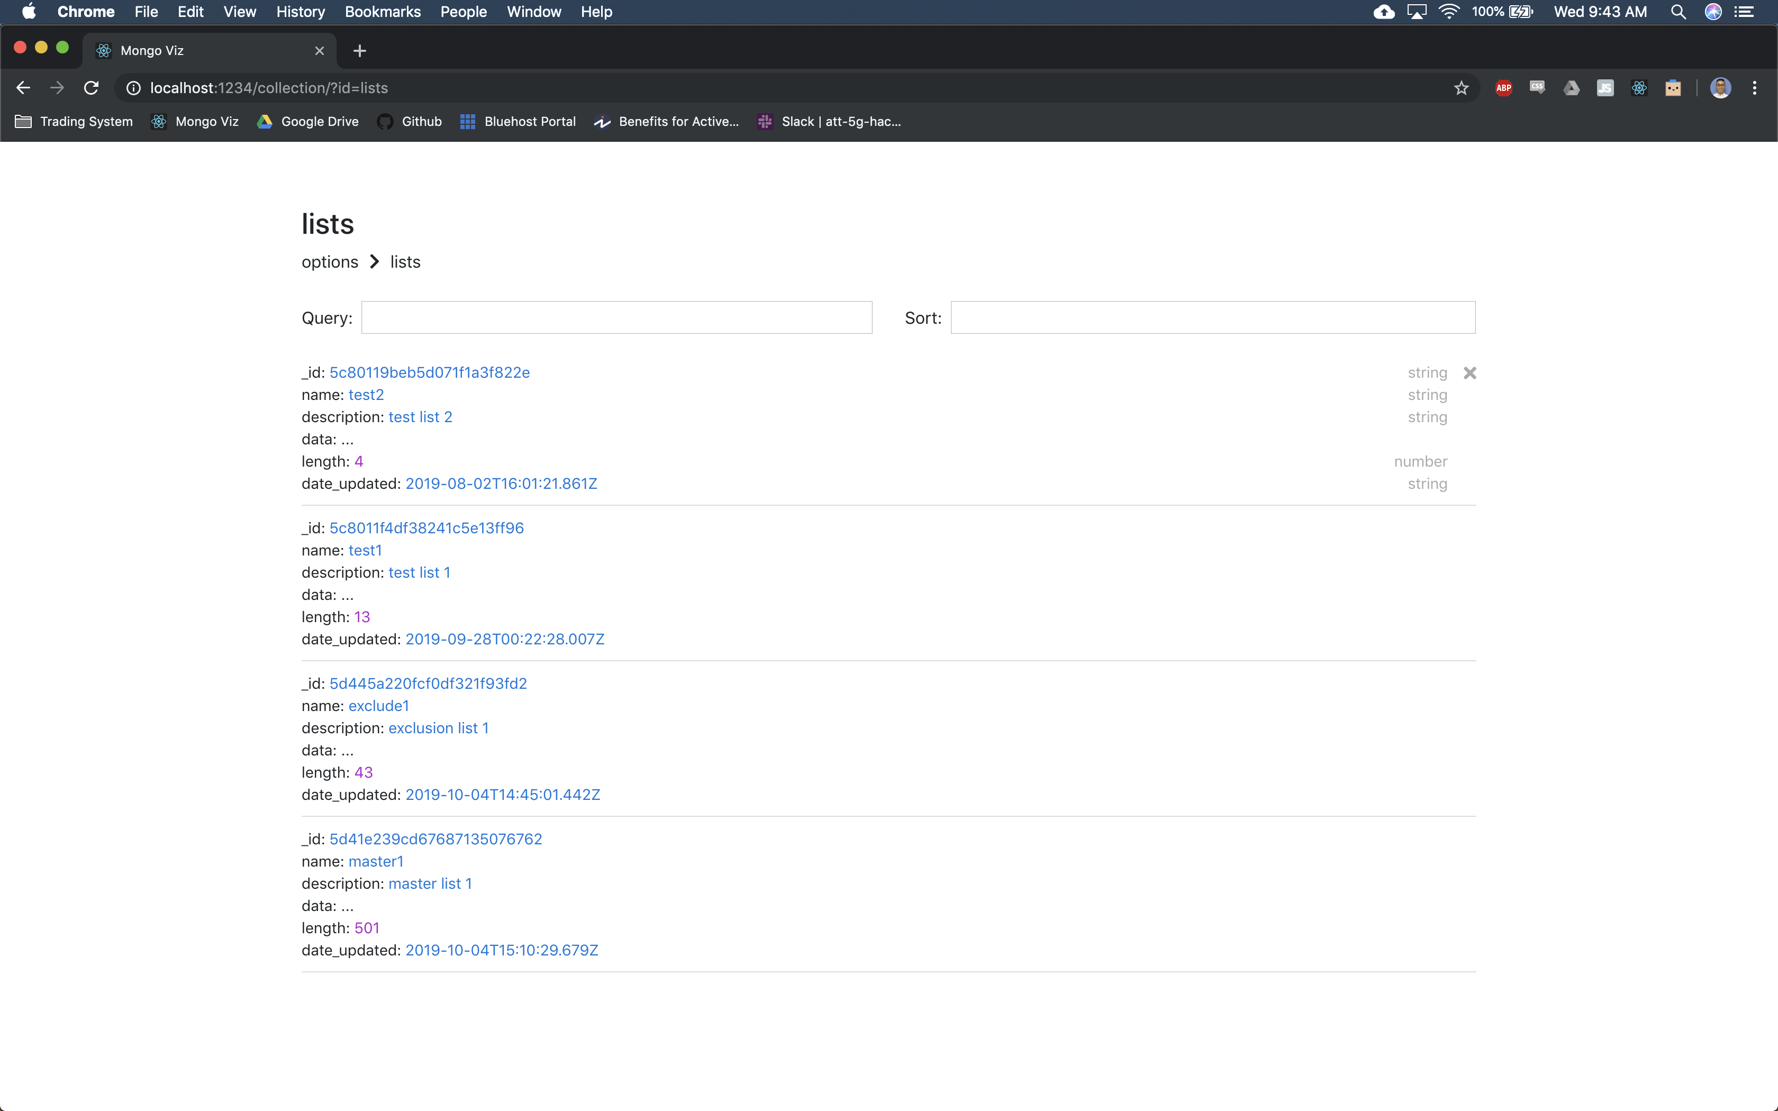
Task: Select date 2019-10-04T15:10:29.679Z
Action: (502, 951)
